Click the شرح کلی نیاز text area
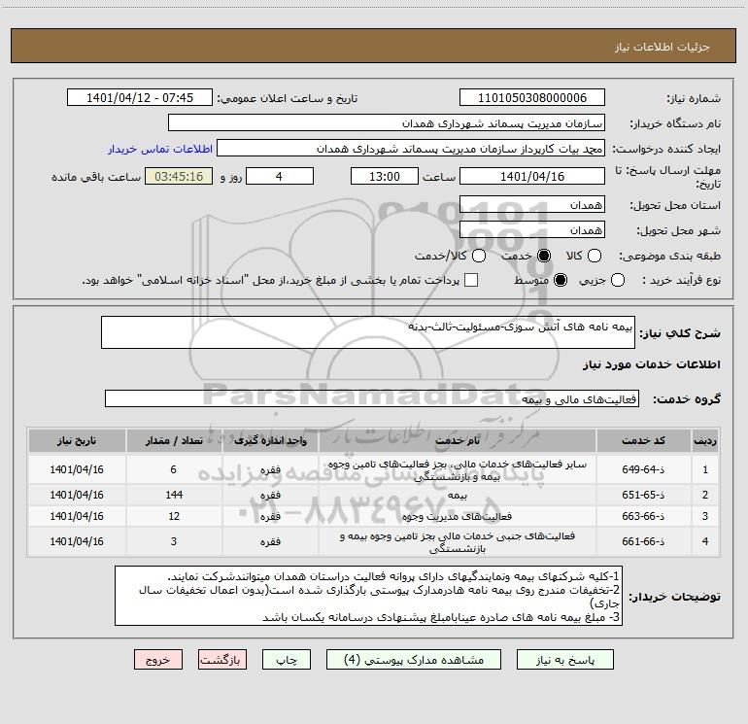This screenshot has width=748, height=724. [x=368, y=332]
